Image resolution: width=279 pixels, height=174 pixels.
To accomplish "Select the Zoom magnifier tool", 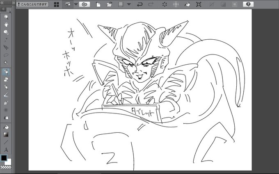I will pyautogui.click(x=6, y=17).
